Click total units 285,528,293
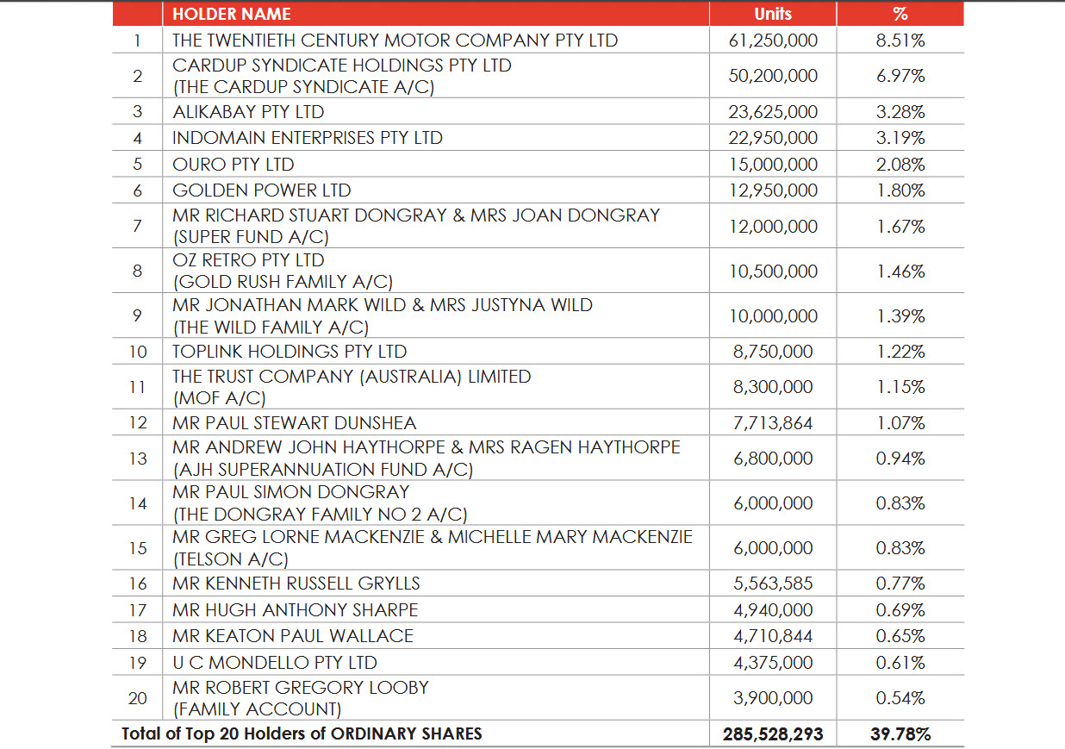1065x749 pixels. [773, 734]
